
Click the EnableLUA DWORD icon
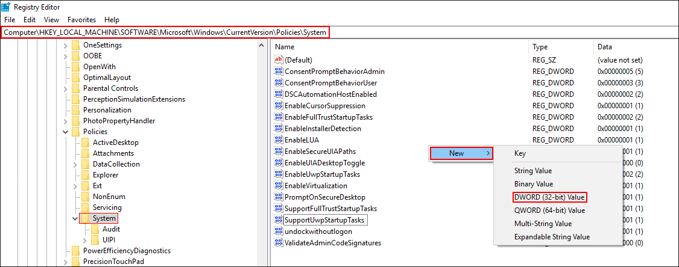279,140
